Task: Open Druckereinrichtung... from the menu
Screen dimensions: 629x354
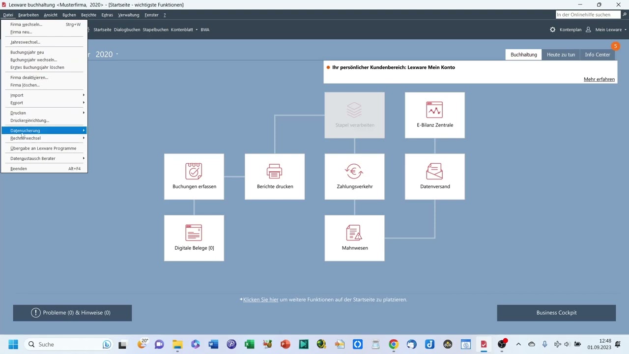Action: click(44, 120)
